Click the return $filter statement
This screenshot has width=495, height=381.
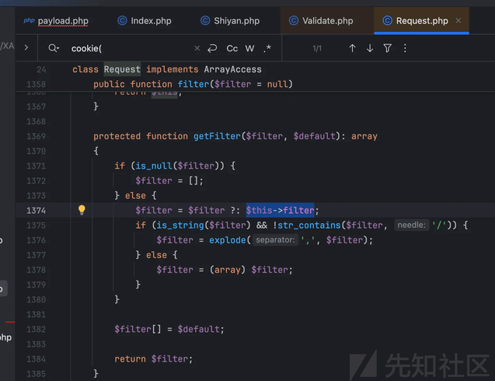(x=153, y=359)
